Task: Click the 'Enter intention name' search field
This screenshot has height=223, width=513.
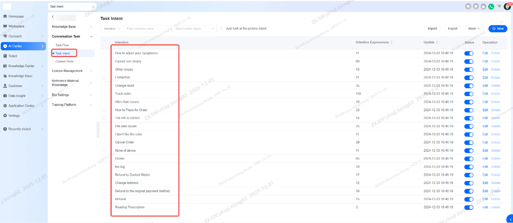Action: [x=145, y=29]
